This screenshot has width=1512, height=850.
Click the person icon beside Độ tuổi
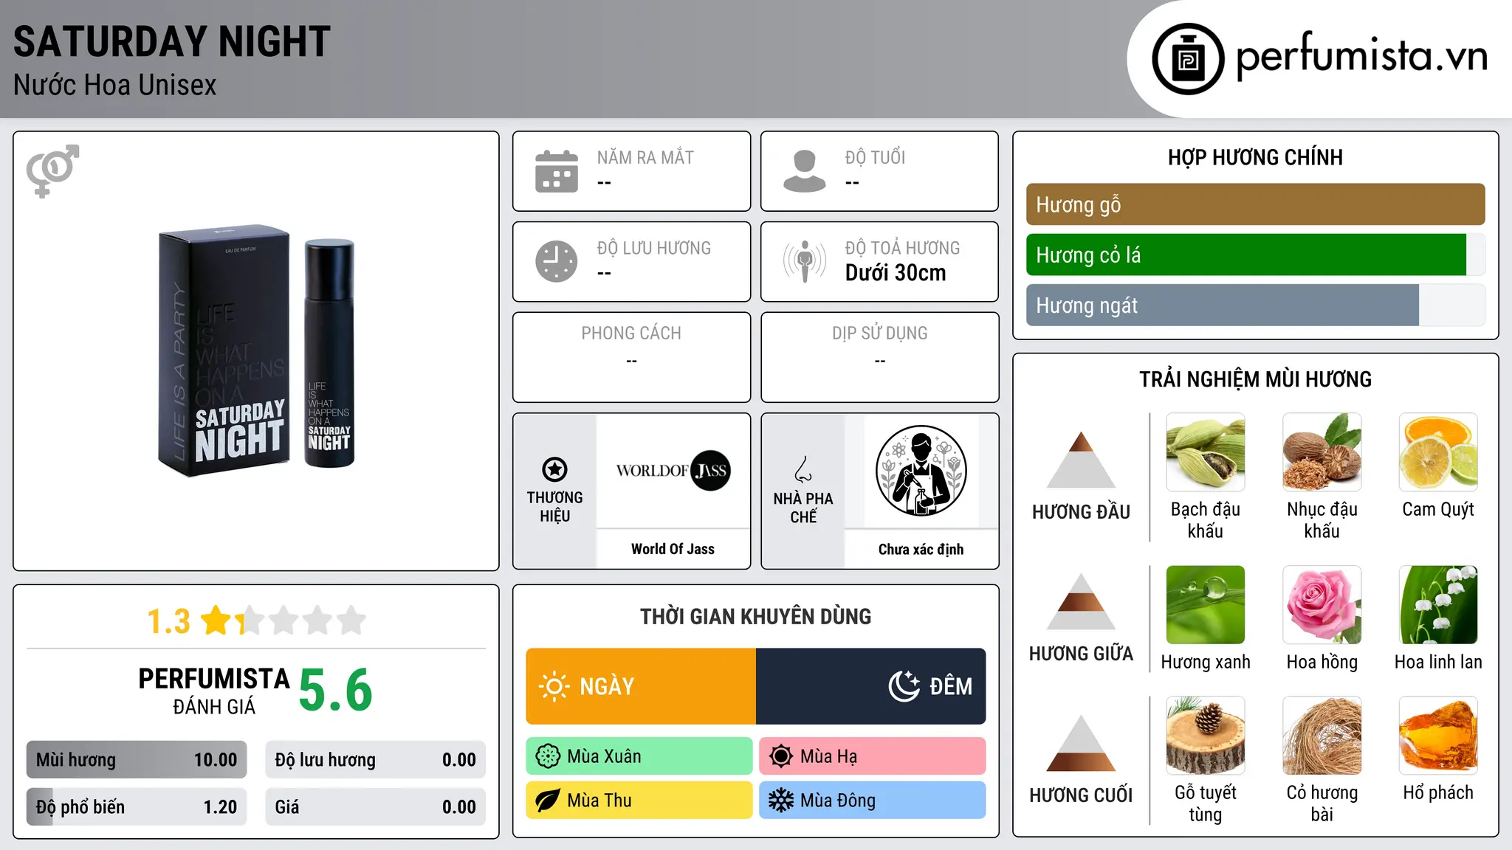point(804,171)
